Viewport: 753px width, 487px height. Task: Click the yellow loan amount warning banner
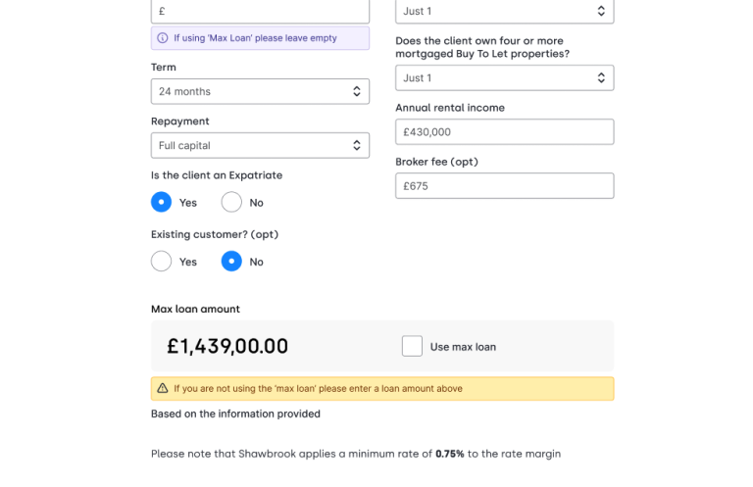pos(382,389)
